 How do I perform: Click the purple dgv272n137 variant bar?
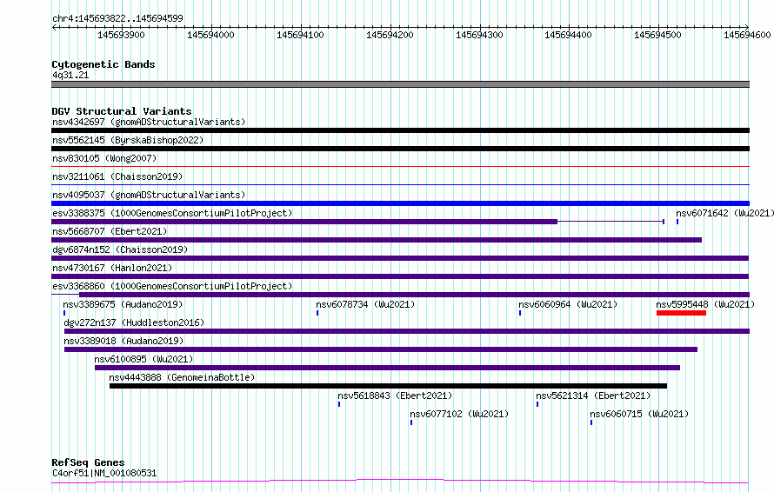tap(407, 331)
